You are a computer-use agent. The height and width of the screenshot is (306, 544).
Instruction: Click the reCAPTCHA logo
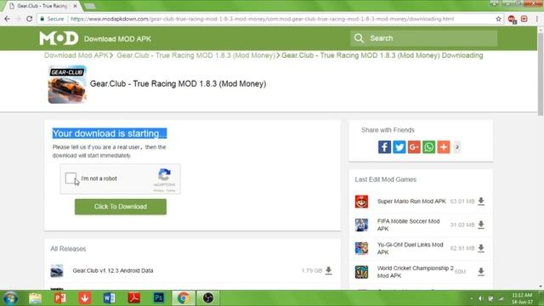click(x=164, y=175)
